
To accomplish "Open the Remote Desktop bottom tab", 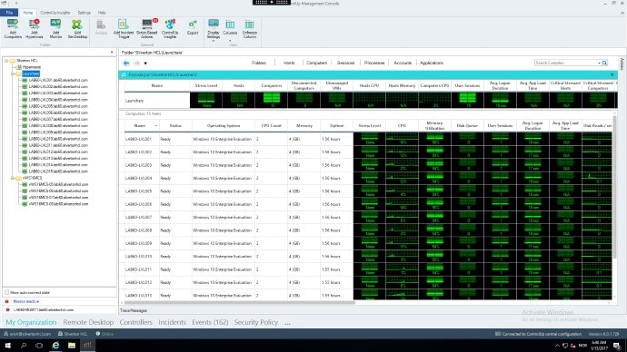I will point(88,322).
